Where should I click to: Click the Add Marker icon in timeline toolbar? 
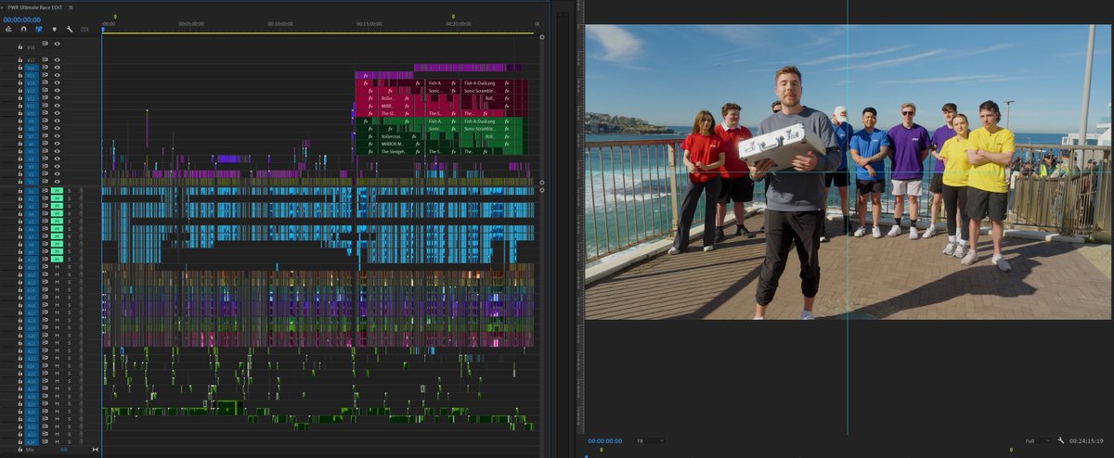55,30
